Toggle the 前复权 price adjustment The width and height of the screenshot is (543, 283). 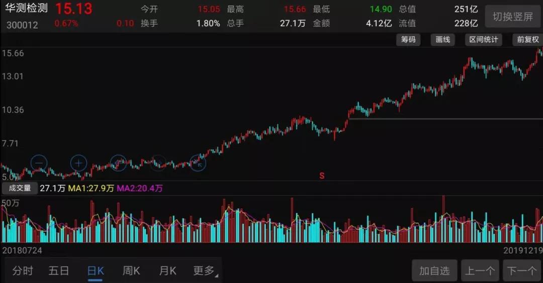[527, 40]
